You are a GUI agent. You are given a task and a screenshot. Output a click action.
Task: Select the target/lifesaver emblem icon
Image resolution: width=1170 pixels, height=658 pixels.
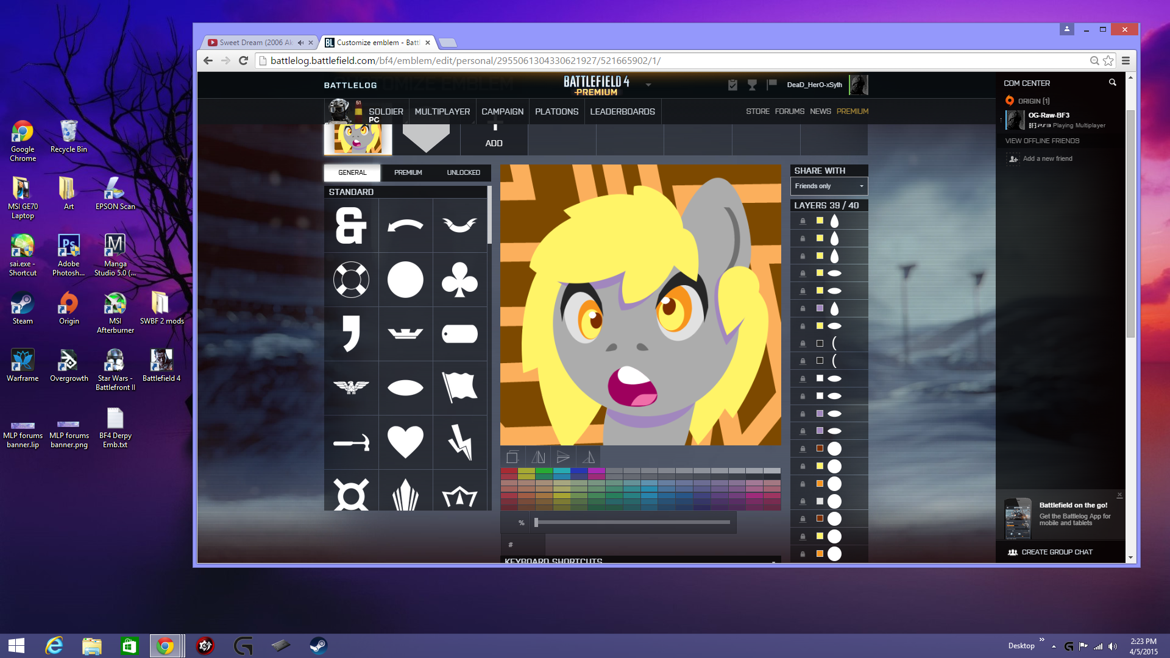pyautogui.click(x=350, y=280)
